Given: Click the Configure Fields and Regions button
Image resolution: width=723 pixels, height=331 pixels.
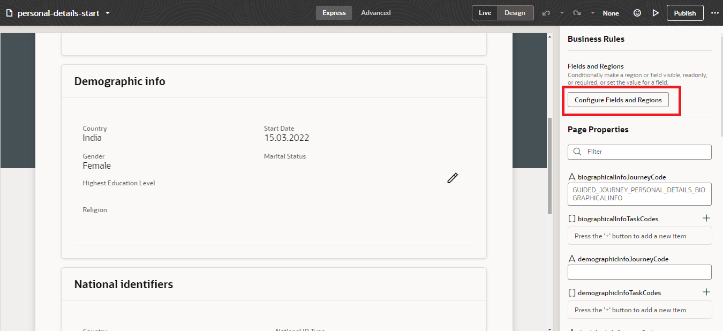Looking at the screenshot, I should [x=617, y=100].
